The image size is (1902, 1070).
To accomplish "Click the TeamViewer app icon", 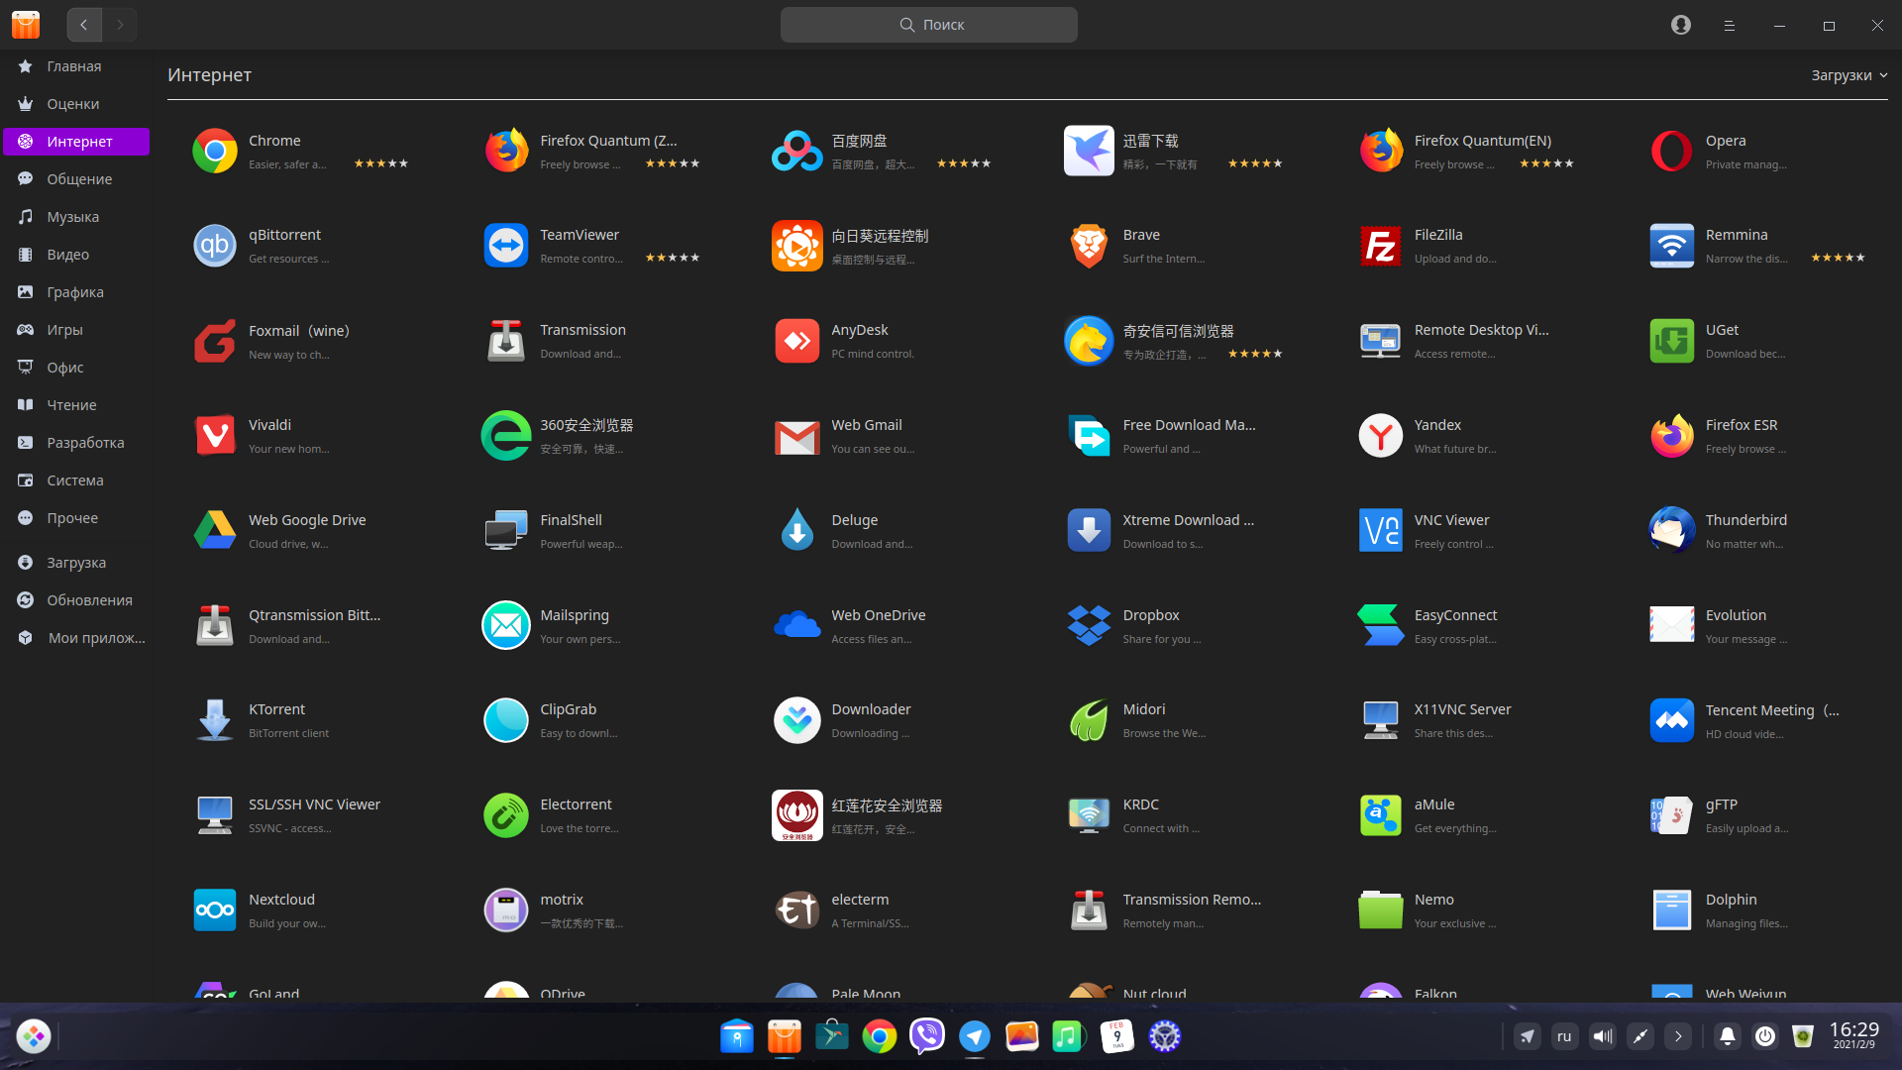I will click(506, 246).
